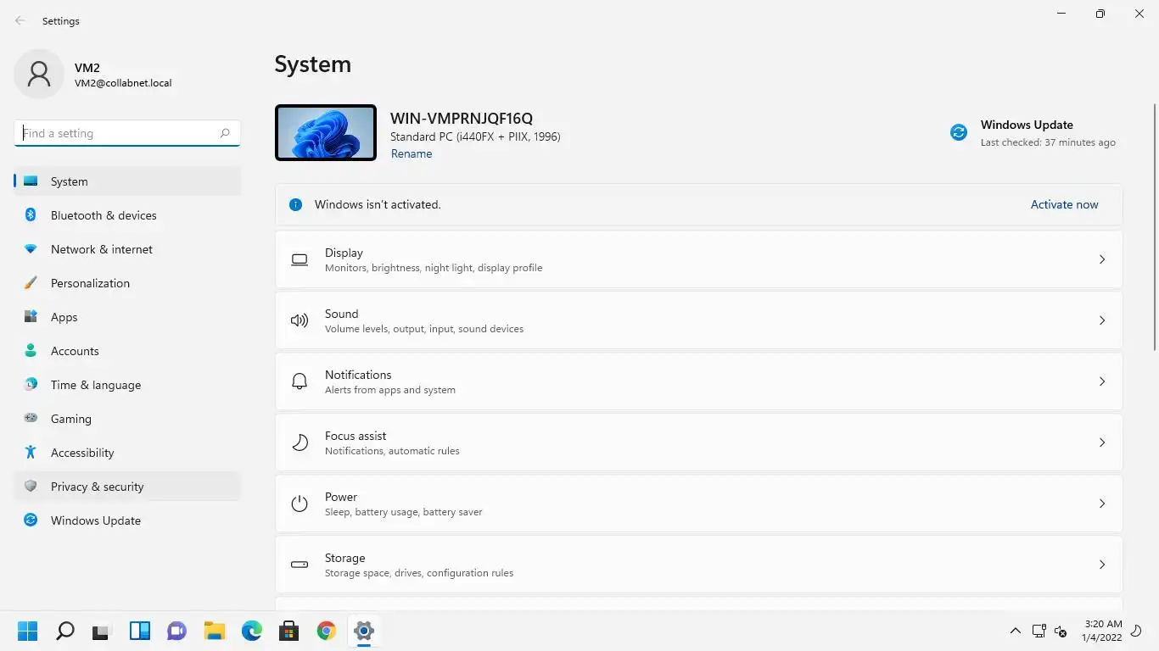Screen dimensions: 1159x651
Task: Click the Personalization paintbrush icon
Action: (31, 283)
